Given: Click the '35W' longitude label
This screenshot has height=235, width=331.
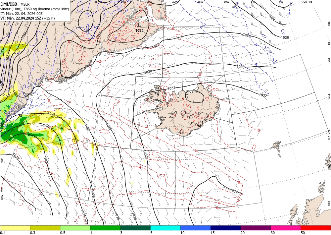Looking at the screenshot, I should (x=97, y=2).
